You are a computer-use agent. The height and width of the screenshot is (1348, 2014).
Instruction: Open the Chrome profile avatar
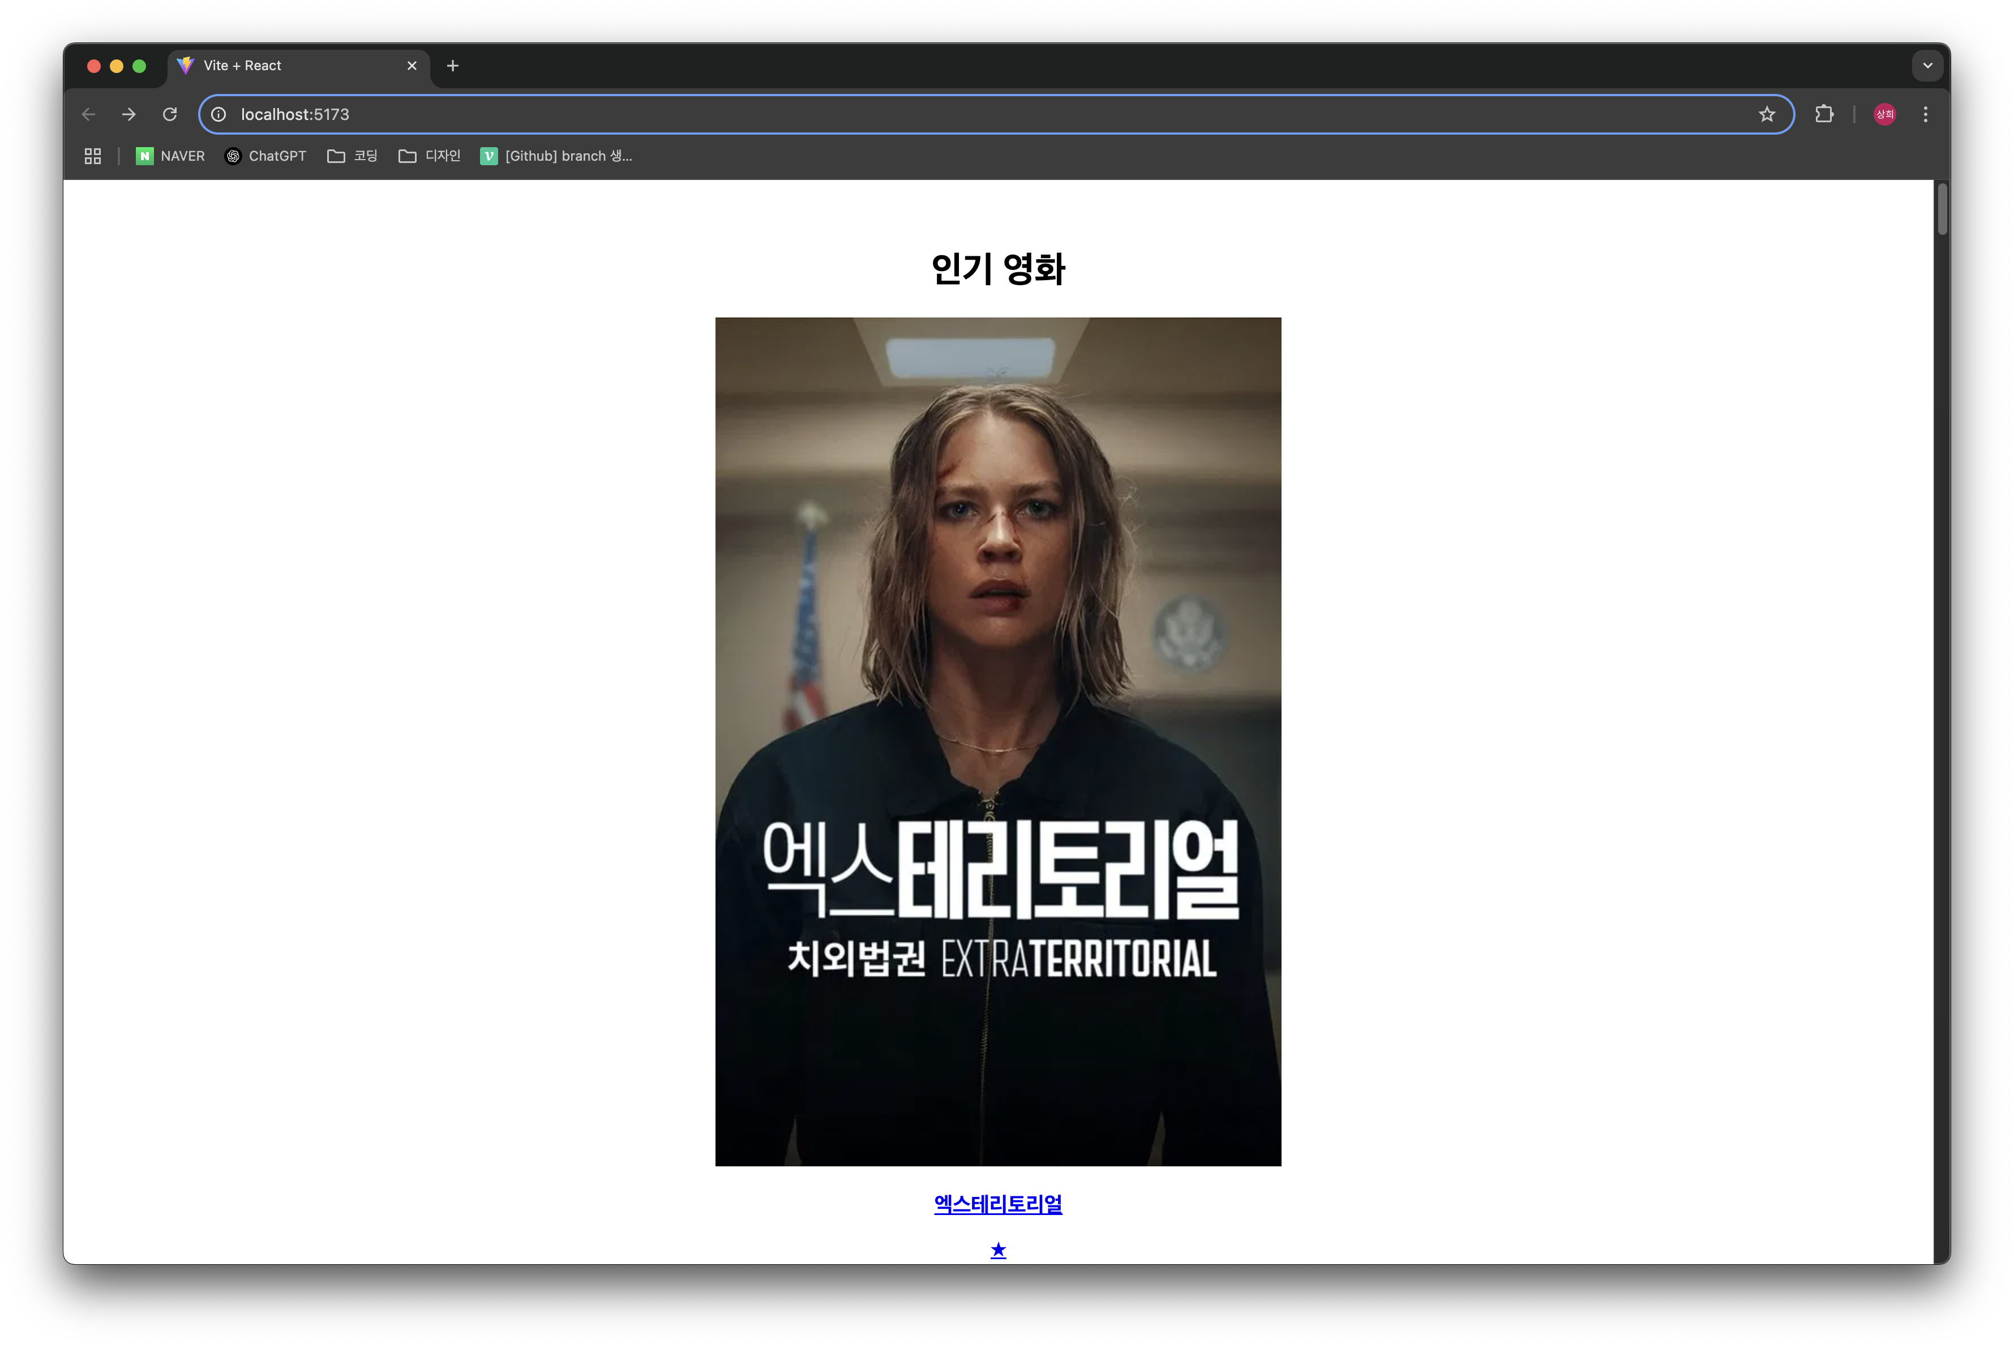point(1884,114)
